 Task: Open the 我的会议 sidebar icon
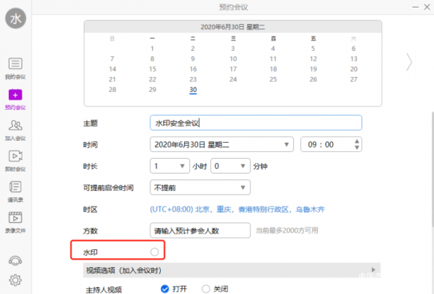pos(15,64)
